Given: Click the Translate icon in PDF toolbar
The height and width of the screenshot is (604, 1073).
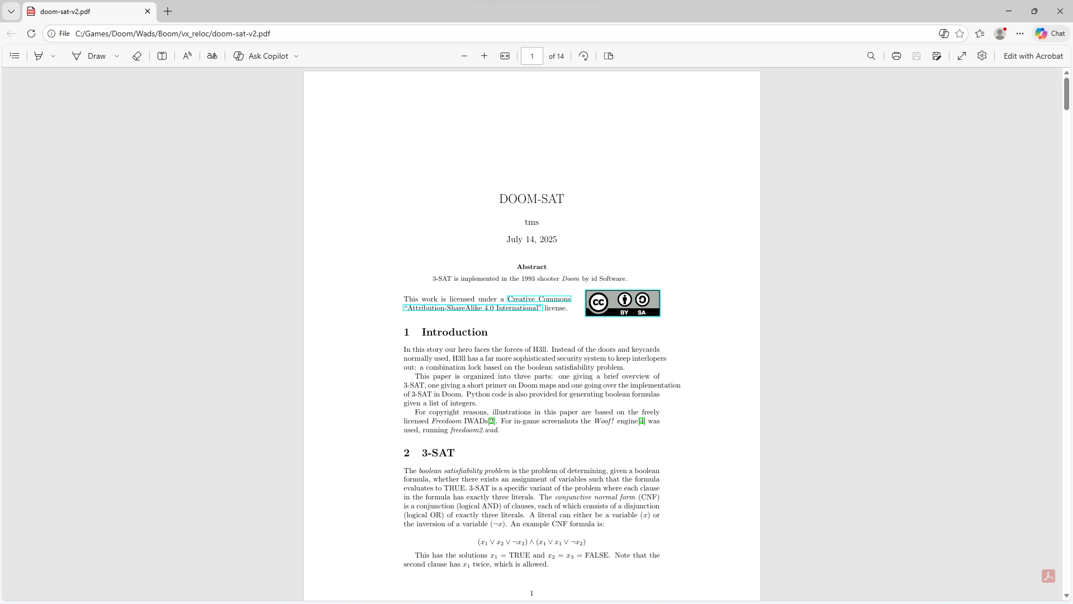Looking at the screenshot, I should [x=212, y=56].
